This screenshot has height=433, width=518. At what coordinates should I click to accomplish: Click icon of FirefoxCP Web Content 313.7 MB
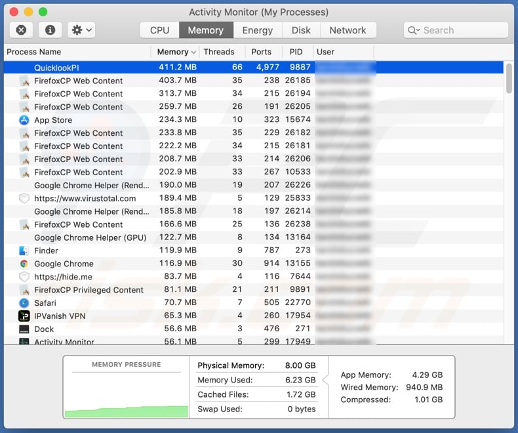[24, 94]
